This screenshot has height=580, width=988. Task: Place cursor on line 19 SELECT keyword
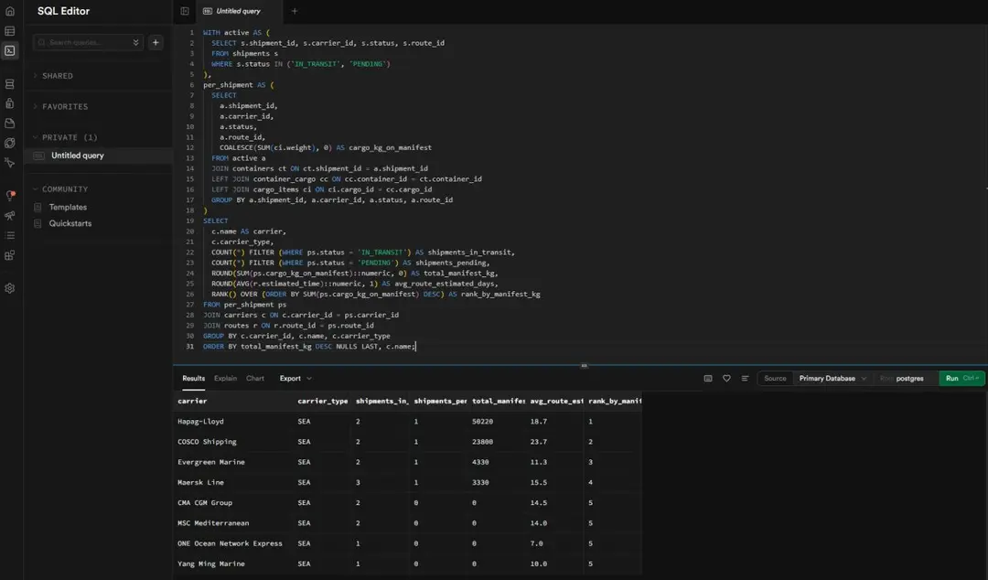click(x=216, y=221)
